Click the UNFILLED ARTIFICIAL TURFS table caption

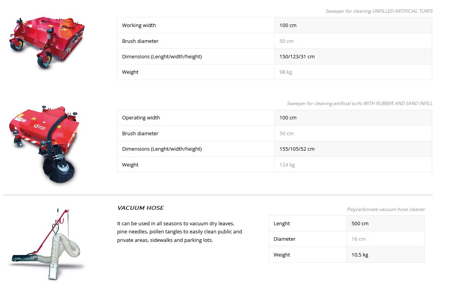pos(379,11)
